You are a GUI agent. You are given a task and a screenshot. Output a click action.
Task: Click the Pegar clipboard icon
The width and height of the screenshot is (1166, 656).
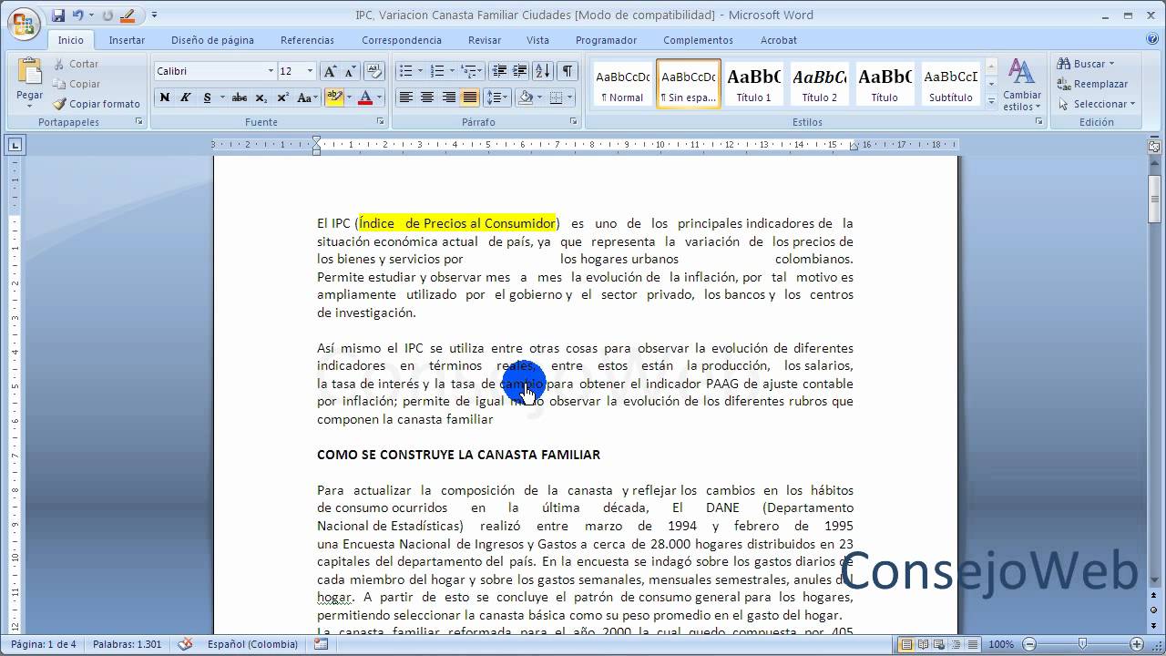point(29,72)
